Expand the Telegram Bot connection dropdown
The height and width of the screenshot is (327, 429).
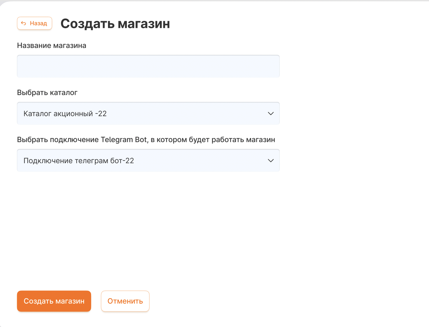pos(148,160)
